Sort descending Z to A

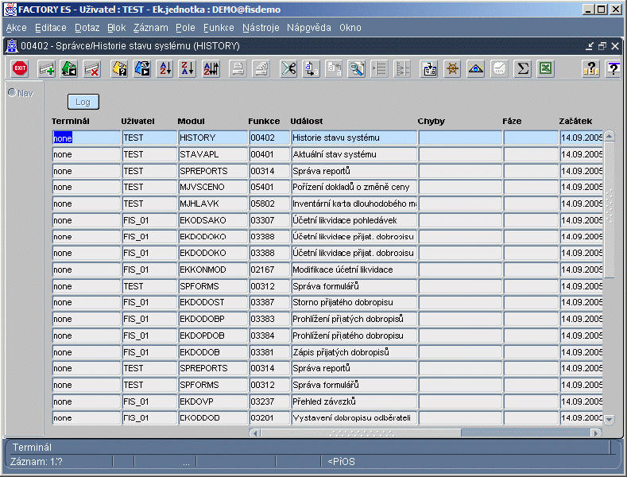coord(188,69)
